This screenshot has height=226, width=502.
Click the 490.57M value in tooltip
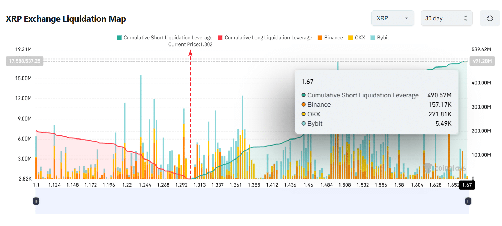coord(439,95)
